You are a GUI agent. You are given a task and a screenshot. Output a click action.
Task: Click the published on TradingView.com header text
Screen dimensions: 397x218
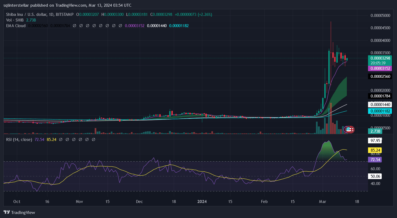[67, 5]
